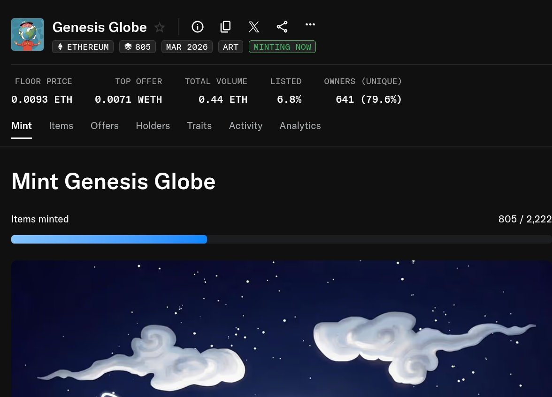Copy the collection address icon
Image resolution: width=552 pixels, height=397 pixels.
pyautogui.click(x=225, y=27)
